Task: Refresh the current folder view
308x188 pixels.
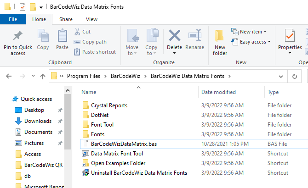Action: tap(295, 76)
